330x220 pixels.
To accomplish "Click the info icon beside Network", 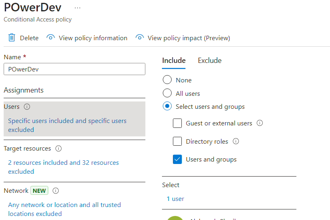I will pyautogui.click(x=56, y=191).
